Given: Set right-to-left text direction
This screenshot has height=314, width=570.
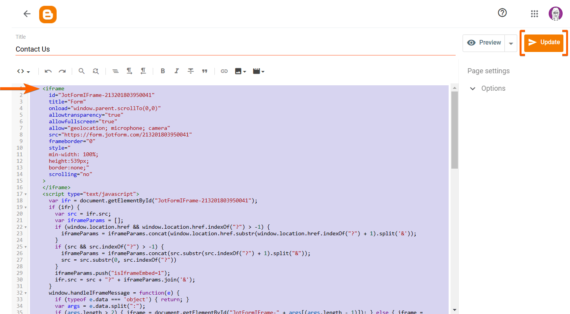Looking at the screenshot, I should [143, 71].
